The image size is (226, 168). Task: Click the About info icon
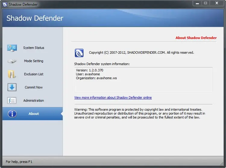[12, 114]
